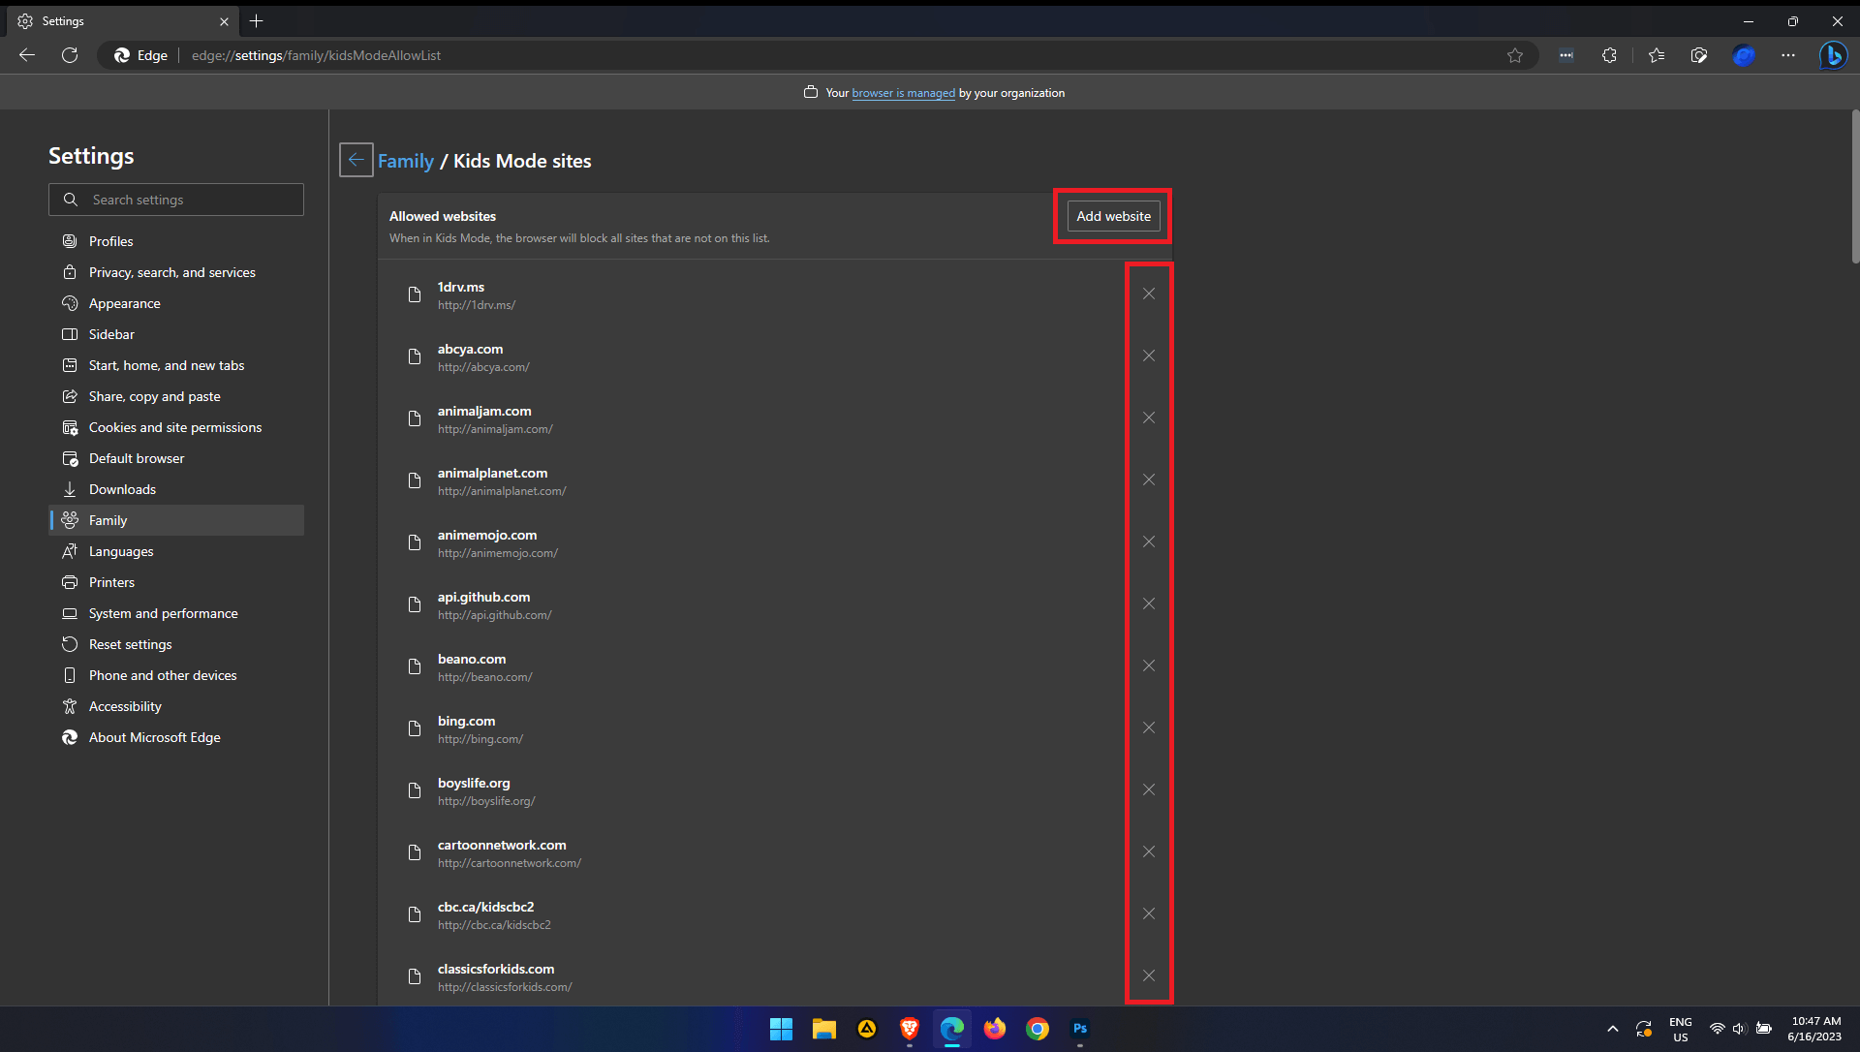Add this page to favorites star
Image resolution: width=1860 pixels, height=1052 pixels.
[x=1515, y=55]
